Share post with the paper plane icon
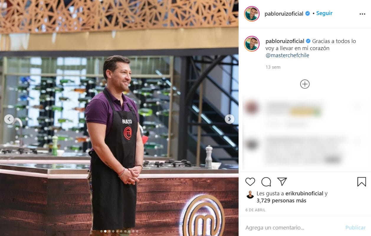The height and width of the screenshot is (236, 371). tap(282, 181)
